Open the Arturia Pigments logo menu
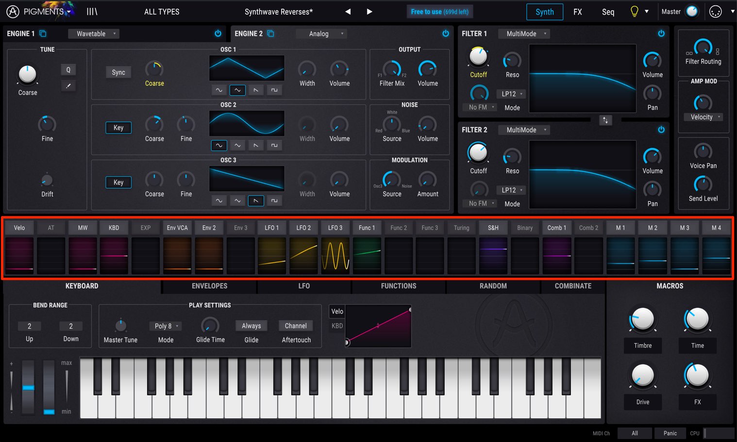 click(39, 12)
